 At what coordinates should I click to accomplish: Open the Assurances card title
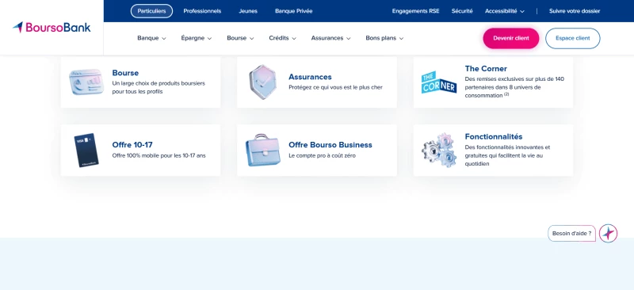(310, 77)
